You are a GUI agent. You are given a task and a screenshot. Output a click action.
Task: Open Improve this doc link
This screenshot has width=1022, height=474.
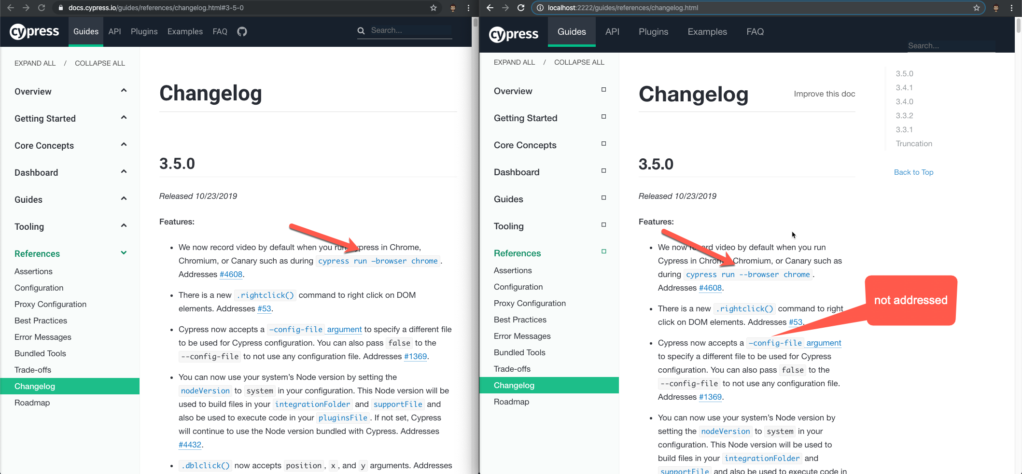coord(825,94)
